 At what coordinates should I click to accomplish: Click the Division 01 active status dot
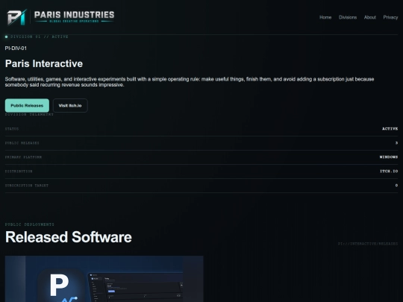tap(7, 37)
